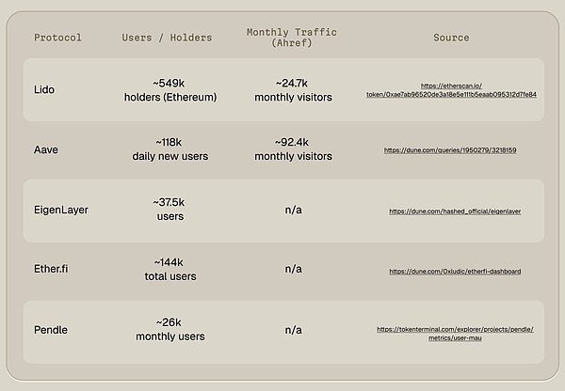This screenshot has width=565, height=391.
Task: Click the Protocol column header
Action: (x=57, y=38)
